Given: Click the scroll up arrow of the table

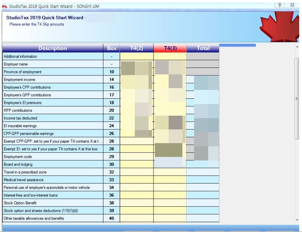Looking at the screenshot, I should point(297,47).
